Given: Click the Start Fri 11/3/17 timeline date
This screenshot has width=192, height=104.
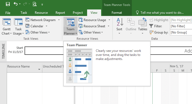Looking at the screenshot, I should [x=16, y=50].
